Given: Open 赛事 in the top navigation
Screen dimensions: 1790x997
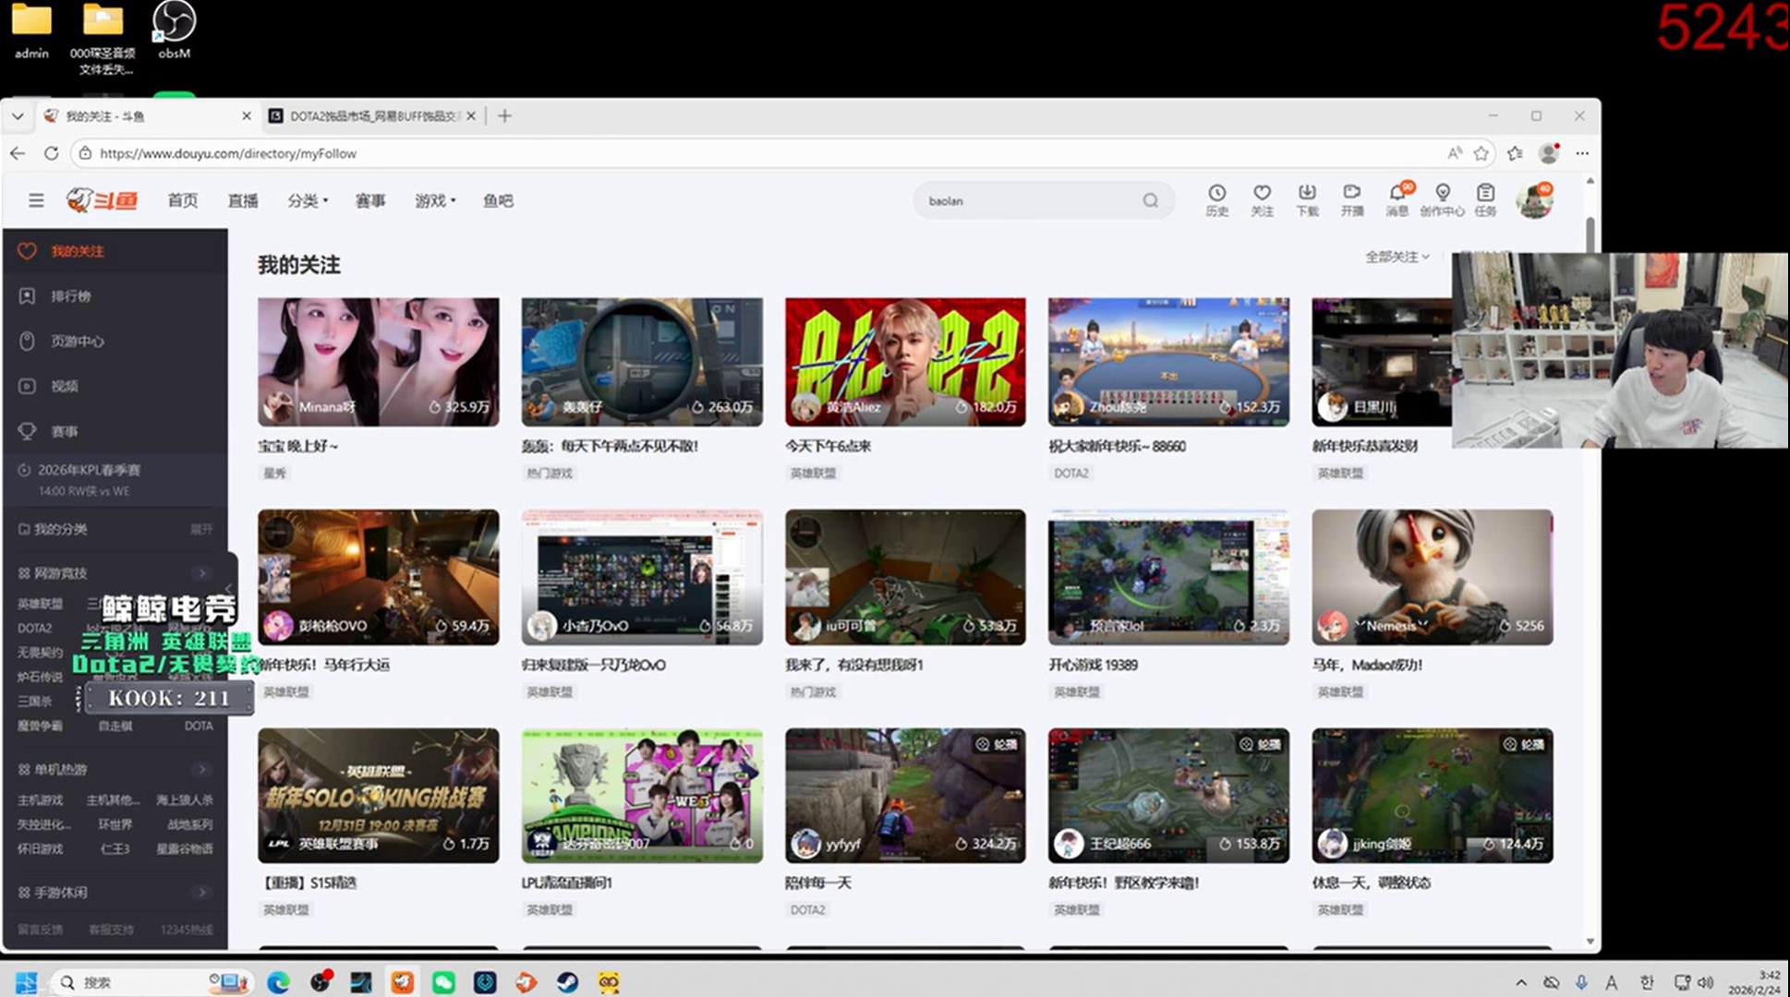Looking at the screenshot, I should click(x=370, y=200).
